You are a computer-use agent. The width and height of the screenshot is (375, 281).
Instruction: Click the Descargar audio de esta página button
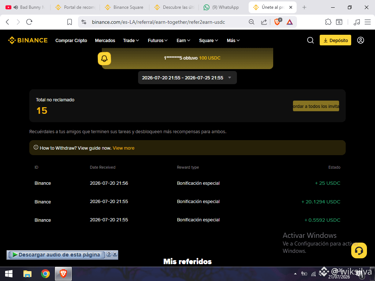point(56,255)
